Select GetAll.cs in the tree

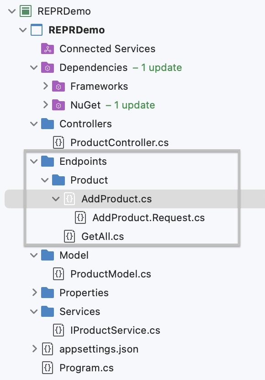102,237
